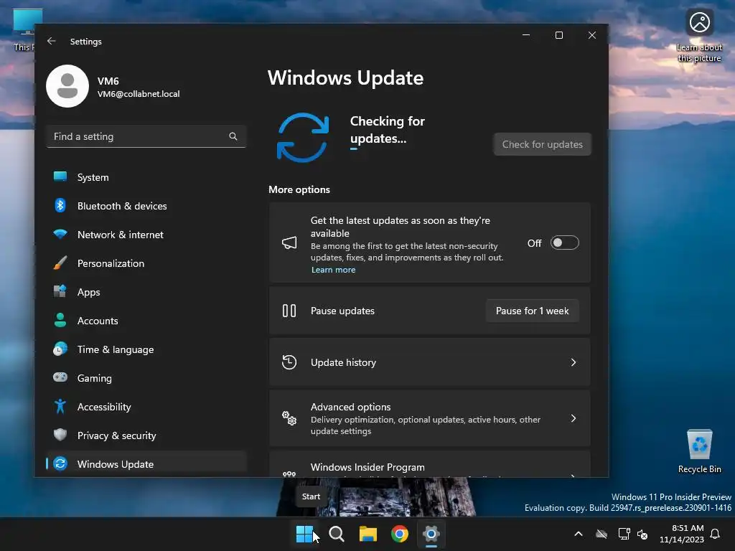Expand the Advanced options chevron
This screenshot has width=735, height=551.
tap(574, 418)
